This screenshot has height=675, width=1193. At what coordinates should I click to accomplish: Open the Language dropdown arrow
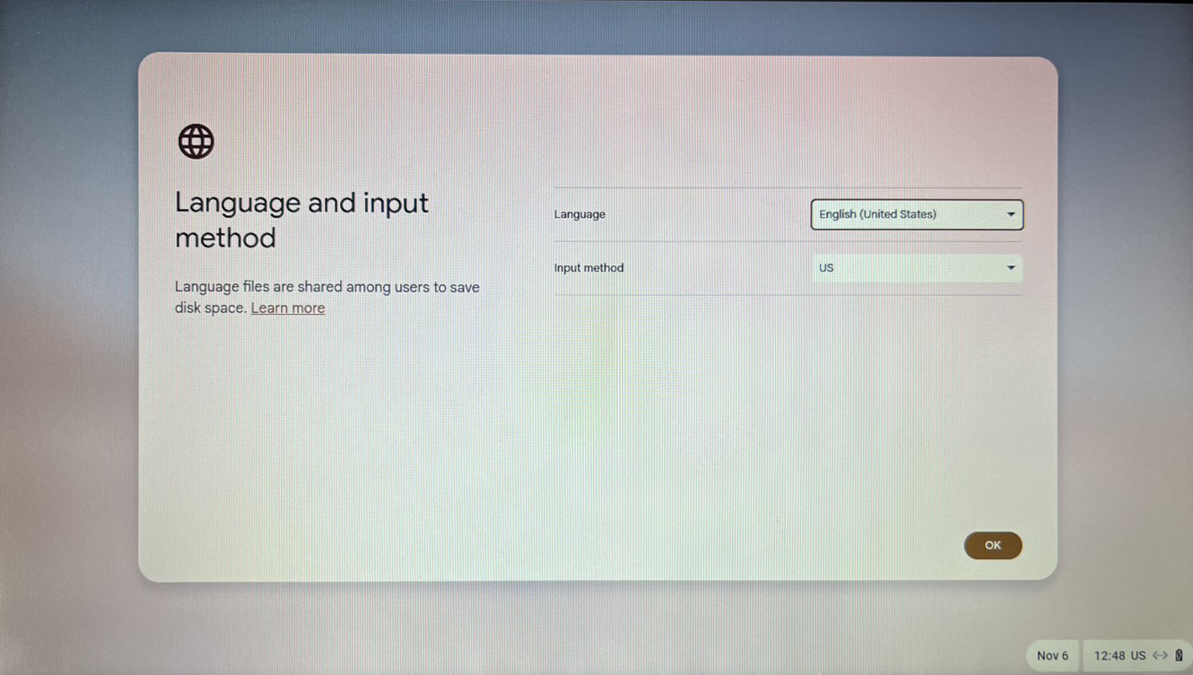tap(1011, 215)
